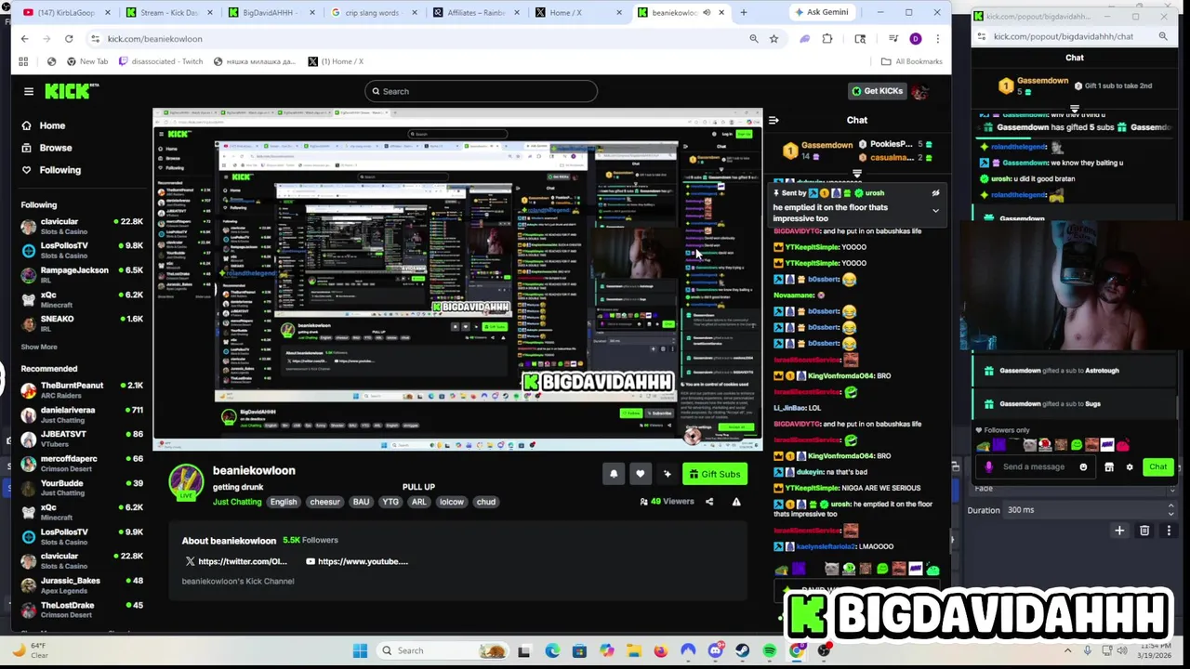1190x669 pixels.
Task: Go to Home in Kick sidebar
Action: click(43, 125)
